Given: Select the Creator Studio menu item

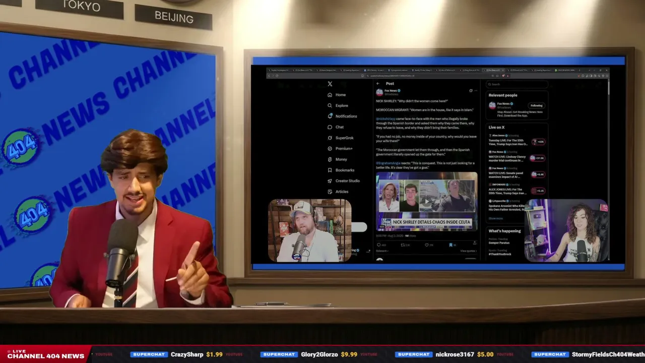Looking at the screenshot, I should coord(348,181).
